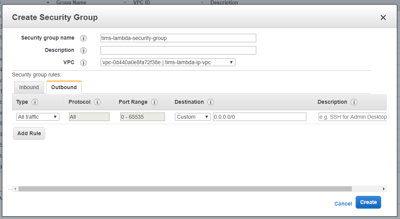Click info icon beside VPC label
The height and width of the screenshot is (219, 400).
click(83, 63)
